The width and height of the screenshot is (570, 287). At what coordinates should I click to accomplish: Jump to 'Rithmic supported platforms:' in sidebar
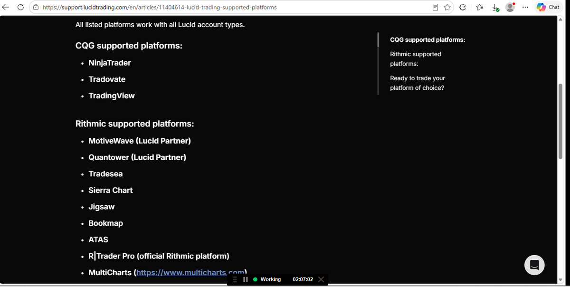pos(416,59)
